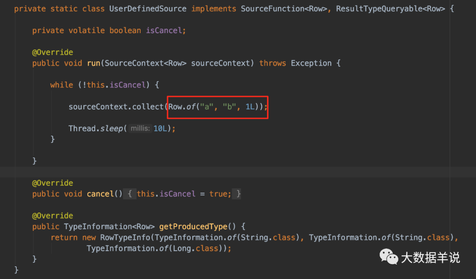Click @Override annotation above run method
This screenshot has height=279, width=476.
pyautogui.click(x=52, y=52)
